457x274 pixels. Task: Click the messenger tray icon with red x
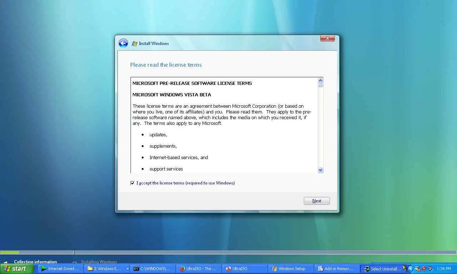417,269
